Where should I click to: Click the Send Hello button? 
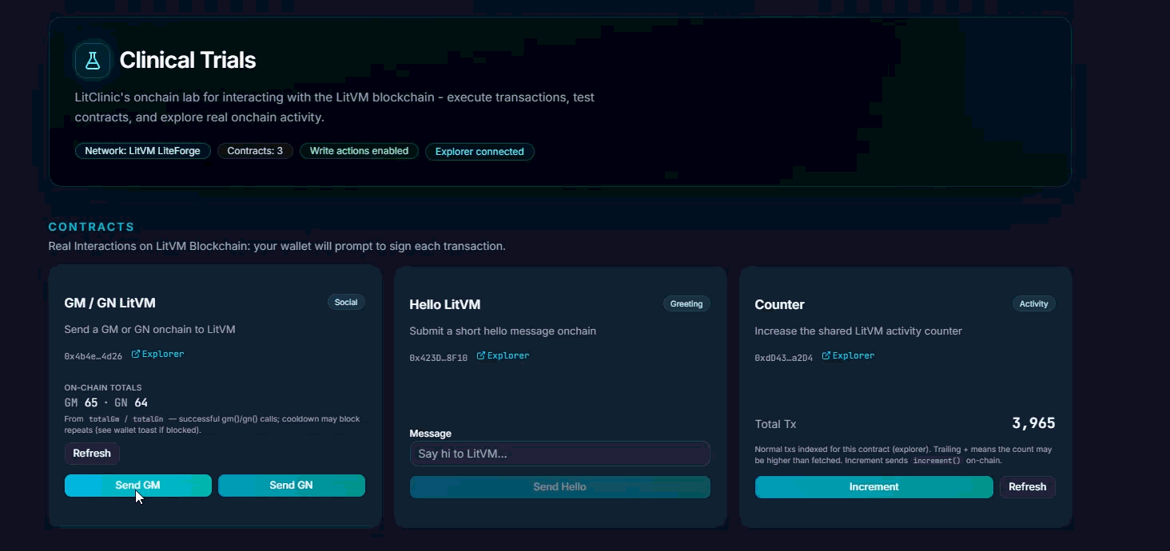click(559, 487)
